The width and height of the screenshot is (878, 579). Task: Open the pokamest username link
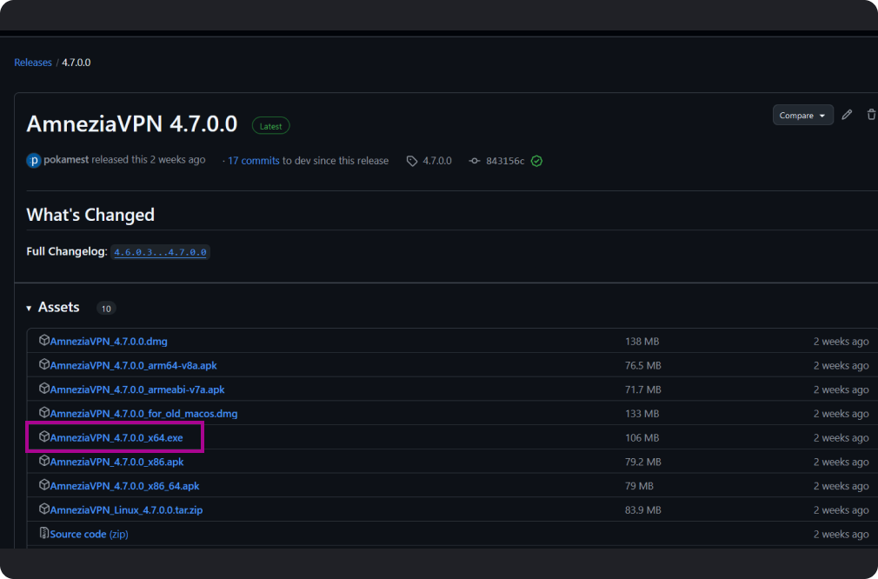68,160
